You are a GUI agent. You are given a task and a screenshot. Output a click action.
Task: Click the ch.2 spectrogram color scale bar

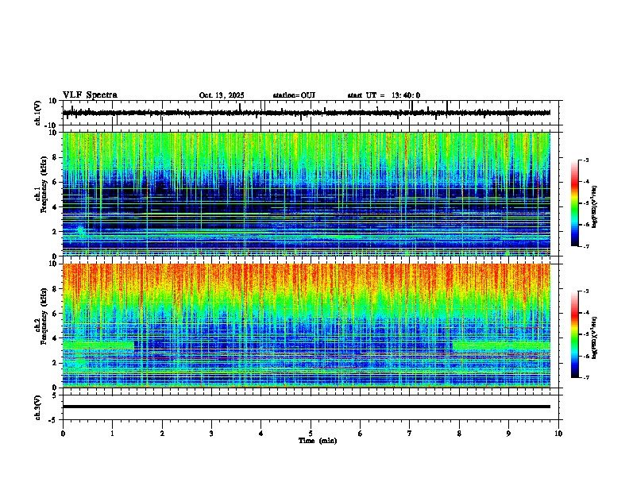coord(575,334)
